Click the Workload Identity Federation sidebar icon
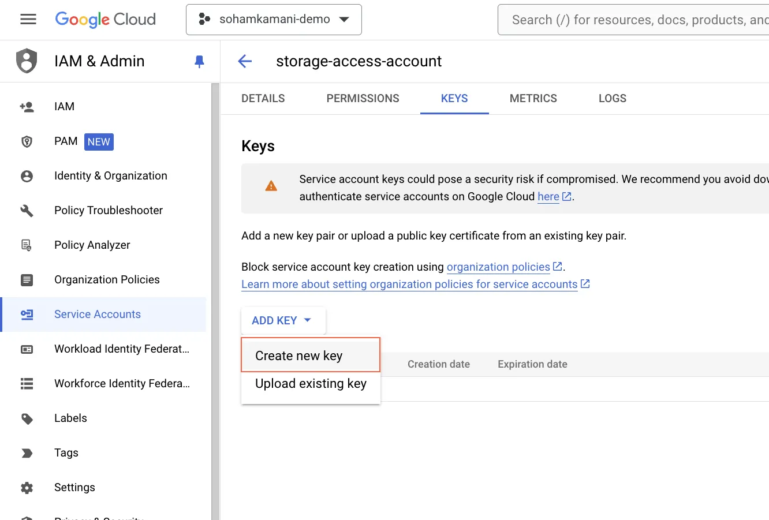 point(27,349)
